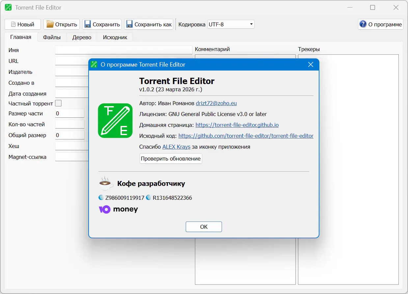Click the Проверить обновление button
The width and height of the screenshot is (408, 294).
coord(171,159)
